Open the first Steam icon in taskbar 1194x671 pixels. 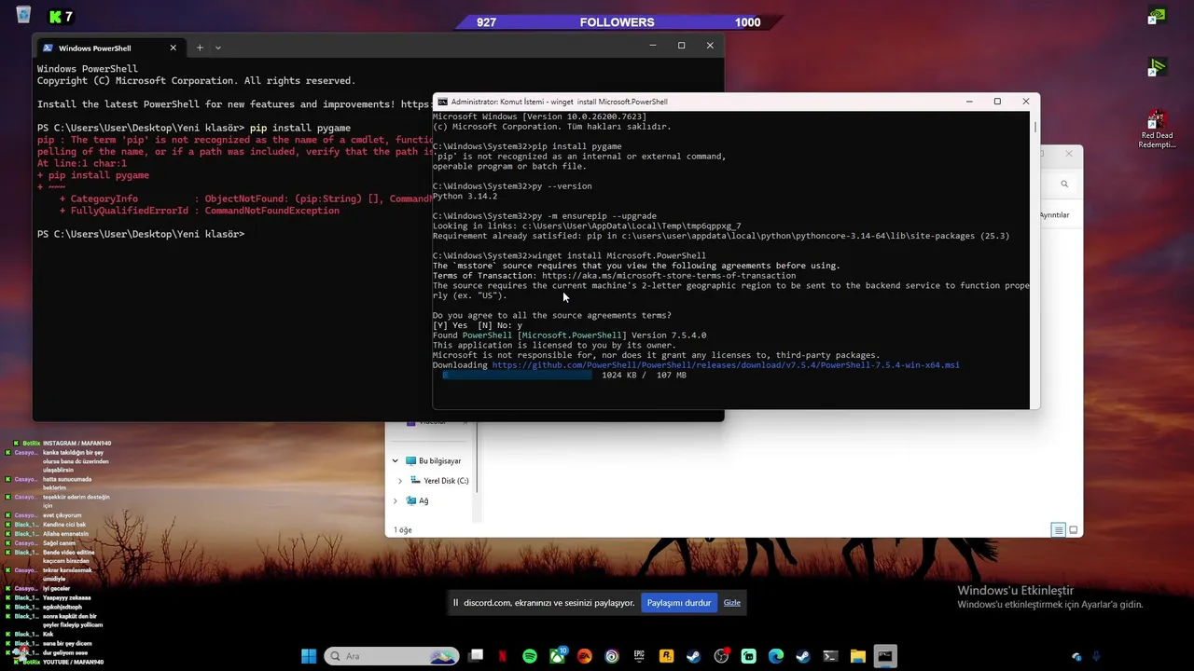[693, 656]
